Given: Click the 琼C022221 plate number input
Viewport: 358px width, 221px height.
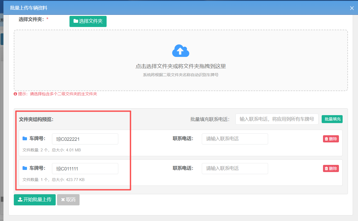Looking at the screenshot, I should [x=85, y=139].
